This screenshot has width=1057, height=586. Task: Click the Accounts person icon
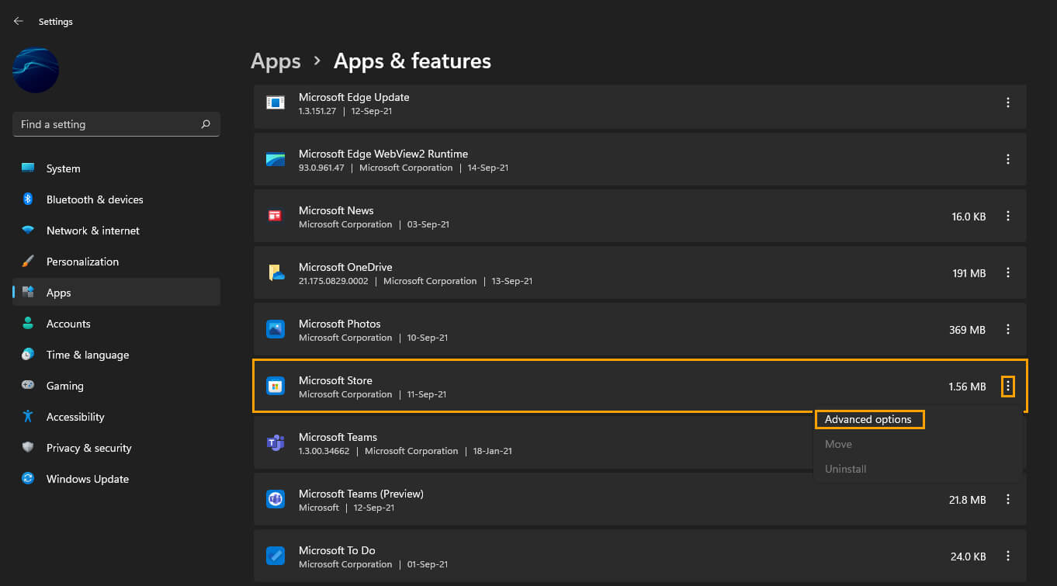click(x=28, y=324)
